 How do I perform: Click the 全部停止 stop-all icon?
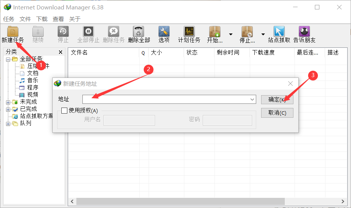(x=88, y=31)
